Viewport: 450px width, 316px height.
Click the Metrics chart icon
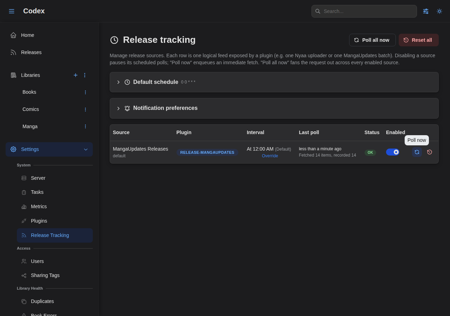24,207
